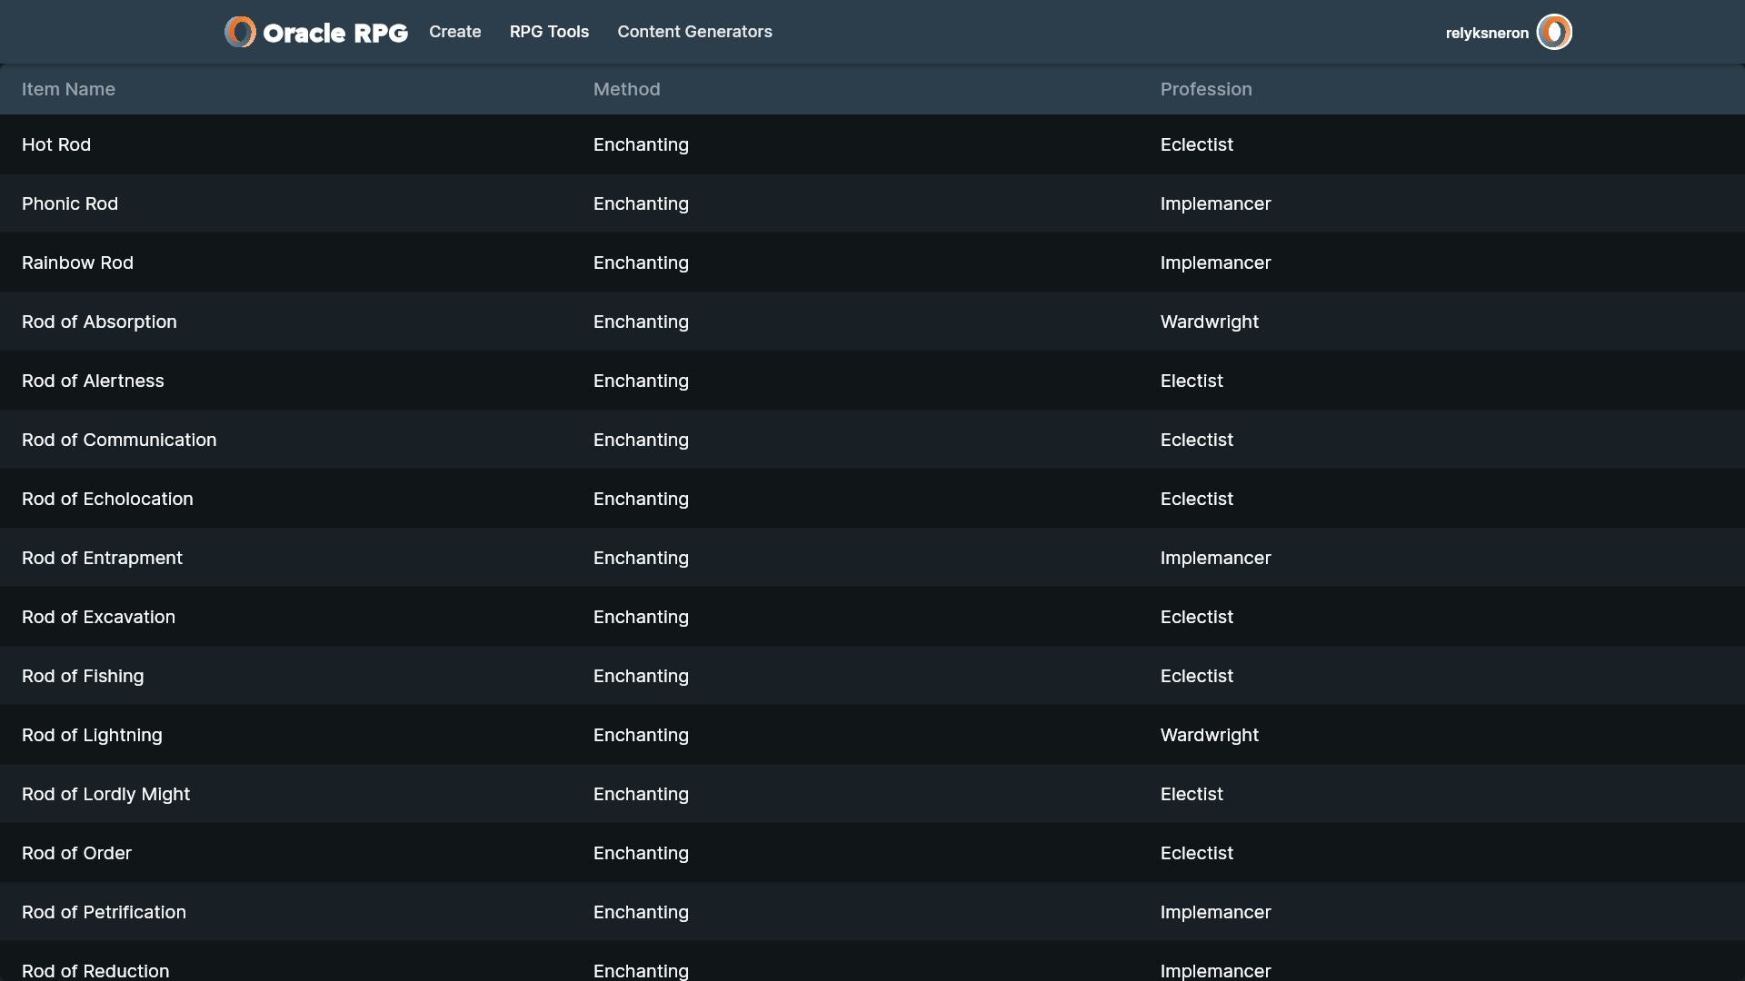1745x981 pixels.
Task: Open Rod of Absorption row
Action: (99, 322)
